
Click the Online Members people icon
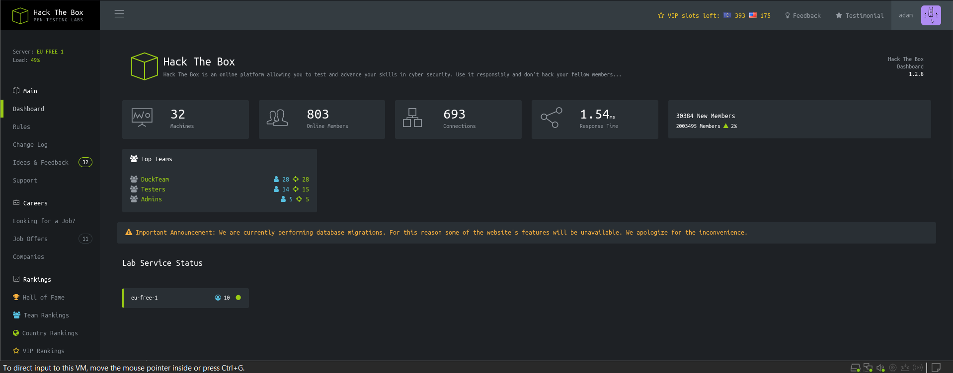tap(277, 118)
